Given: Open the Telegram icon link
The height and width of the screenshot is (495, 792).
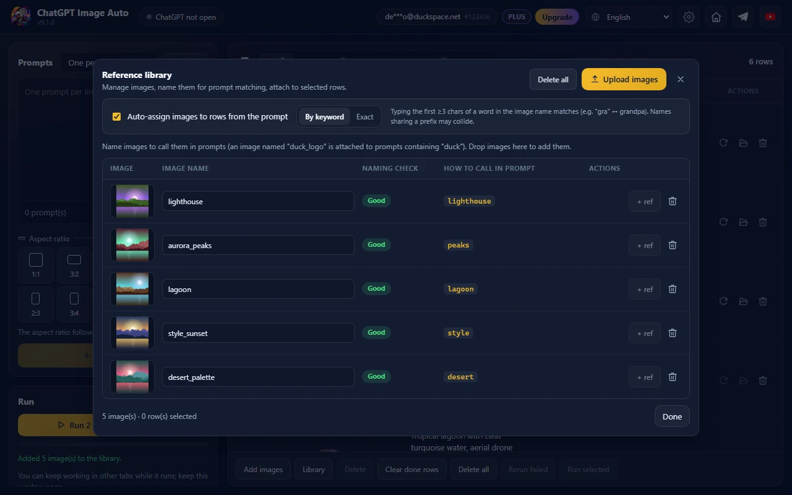Looking at the screenshot, I should click(x=743, y=17).
